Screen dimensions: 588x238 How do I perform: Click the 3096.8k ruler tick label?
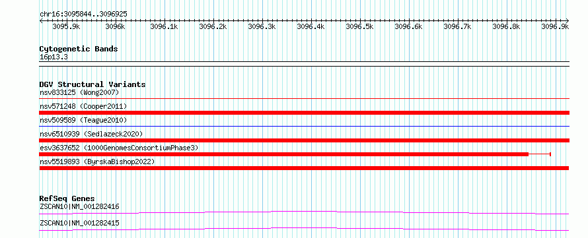point(506,26)
